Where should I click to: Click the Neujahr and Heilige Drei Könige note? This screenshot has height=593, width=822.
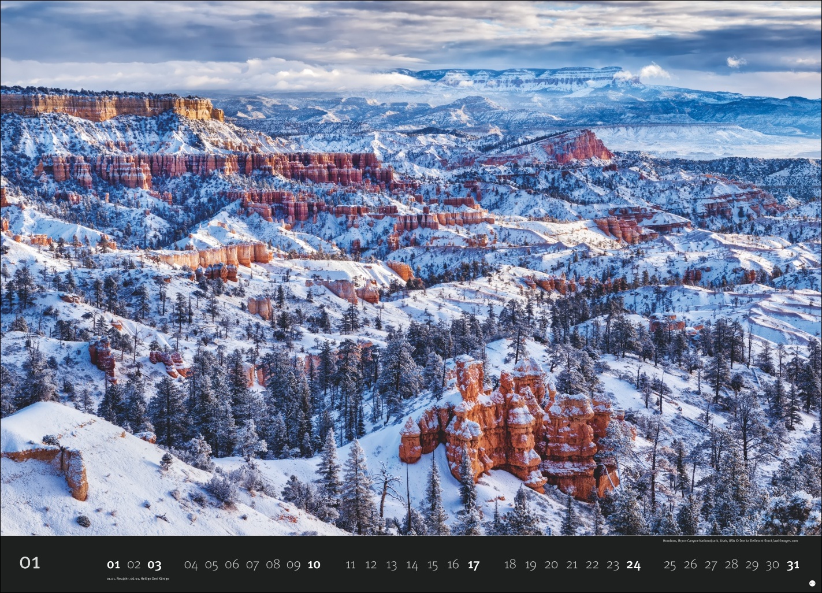point(137,579)
